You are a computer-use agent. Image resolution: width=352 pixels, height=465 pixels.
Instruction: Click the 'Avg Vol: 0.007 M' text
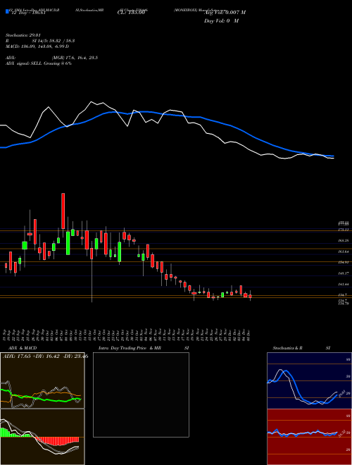point(225,13)
